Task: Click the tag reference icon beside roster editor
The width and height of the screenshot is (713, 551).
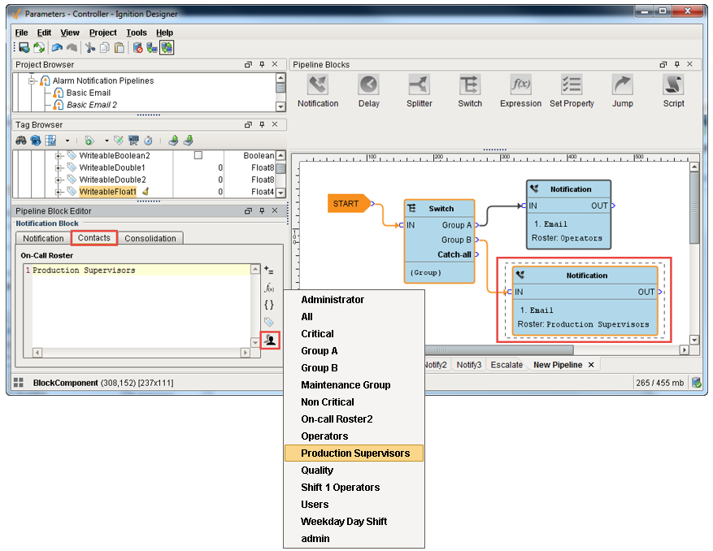Action: [x=269, y=322]
